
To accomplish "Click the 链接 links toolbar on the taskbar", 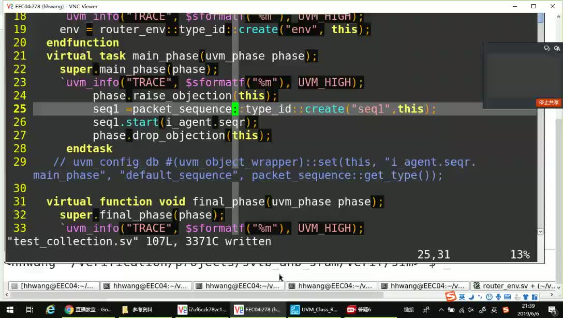I will pyautogui.click(x=409, y=309).
